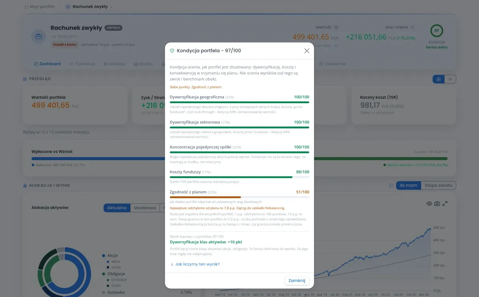Click the Wpłacone vs Wzrost bar
Viewport: 479px width, 297px height.
pyautogui.click(x=239, y=159)
